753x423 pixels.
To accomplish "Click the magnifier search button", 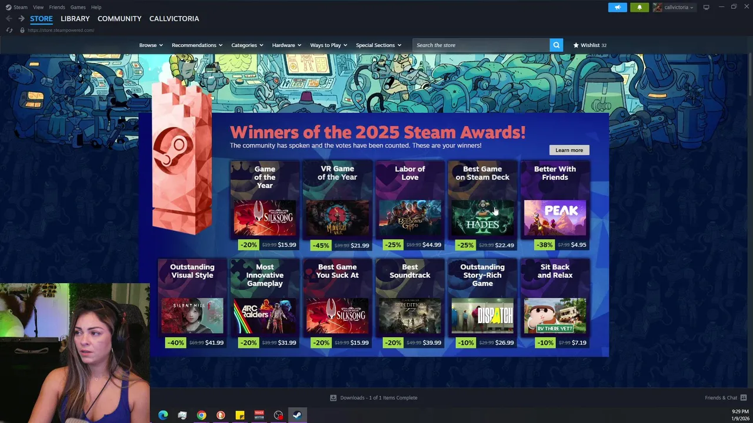I will (x=556, y=45).
